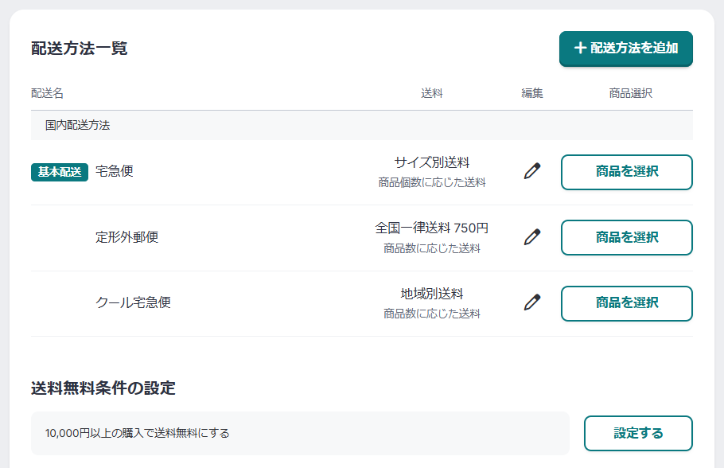Click the 宅急便 delivery name
This screenshot has width=724, height=468.
pyautogui.click(x=115, y=171)
